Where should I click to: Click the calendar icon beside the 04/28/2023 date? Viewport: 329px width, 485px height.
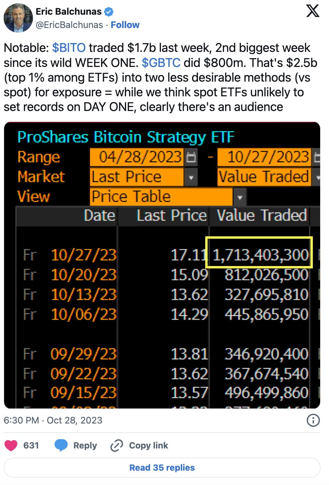[x=191, y=157]
